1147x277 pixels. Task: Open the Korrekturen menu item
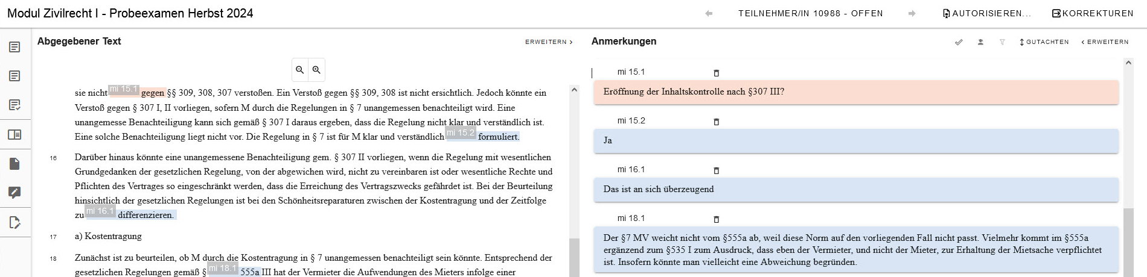1093,13
